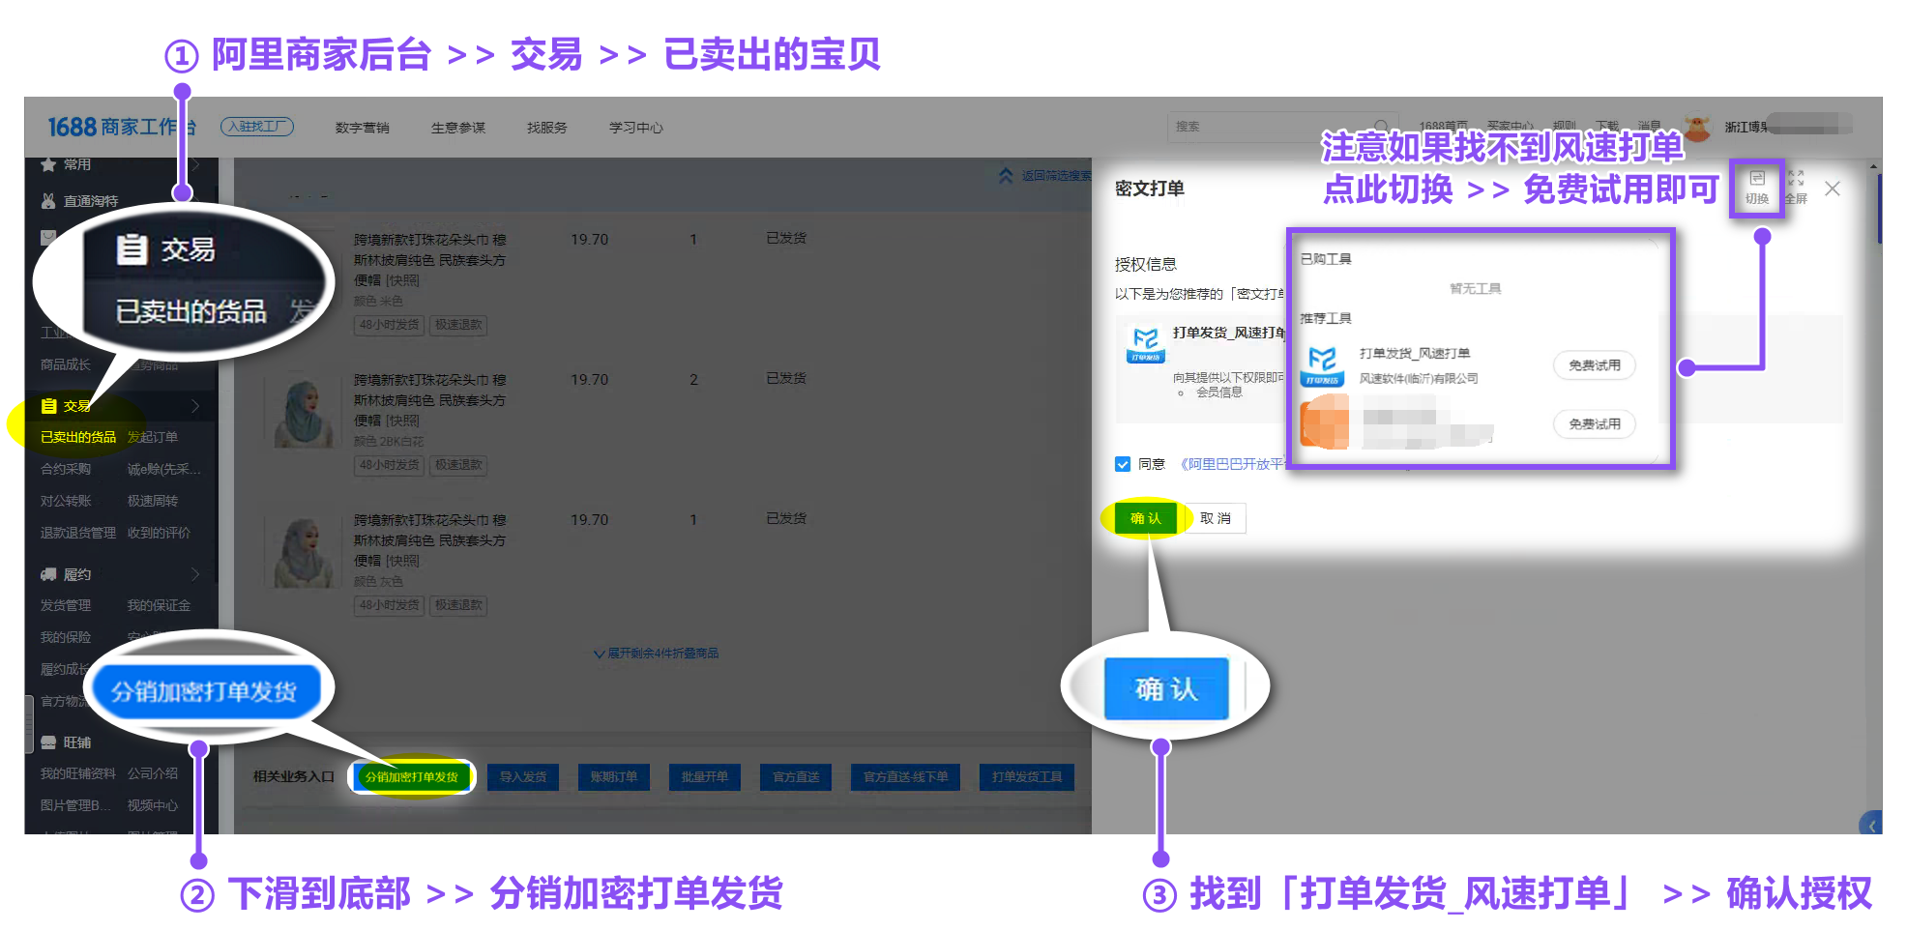The width and height of the screenshot is (1907, 931).
Task: Click the search magnifier icon
Action: [x=1382, y=127]
